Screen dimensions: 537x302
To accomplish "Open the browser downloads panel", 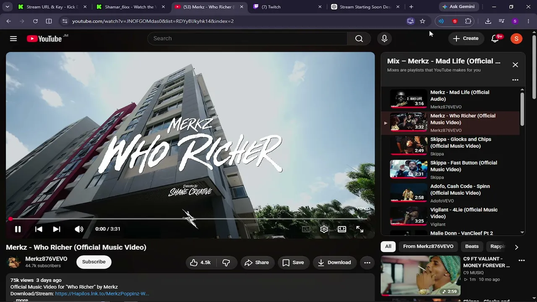I will (488, 21).
